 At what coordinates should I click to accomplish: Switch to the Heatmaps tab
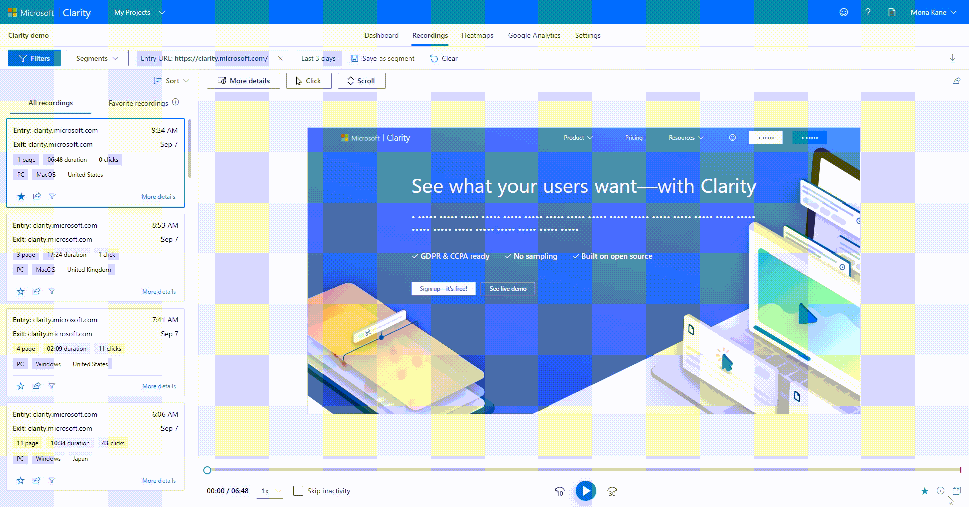(x=477, y=35)
